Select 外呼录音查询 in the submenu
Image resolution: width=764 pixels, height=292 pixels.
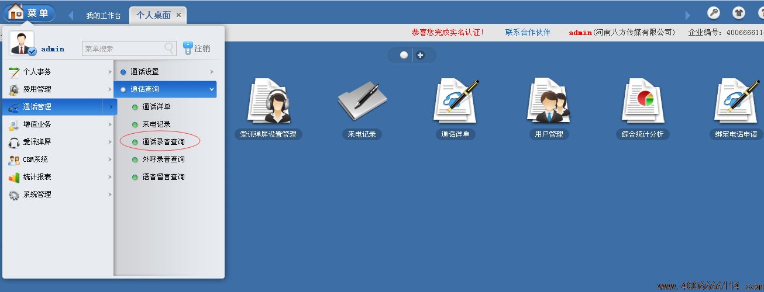163,159
